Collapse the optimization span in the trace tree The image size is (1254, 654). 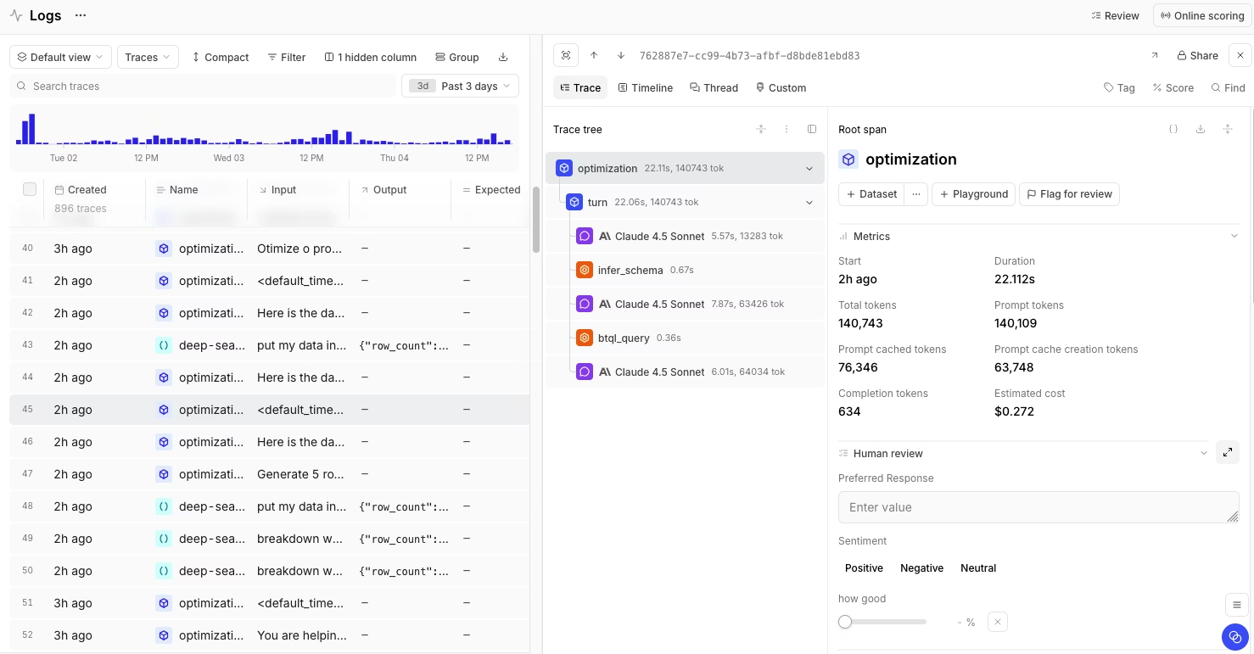click(809, 168)
